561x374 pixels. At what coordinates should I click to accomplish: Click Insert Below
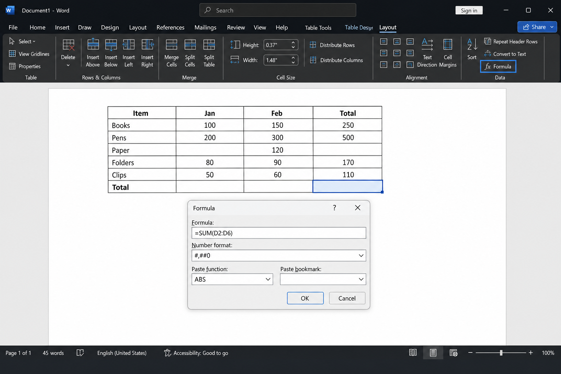(111, 53)
